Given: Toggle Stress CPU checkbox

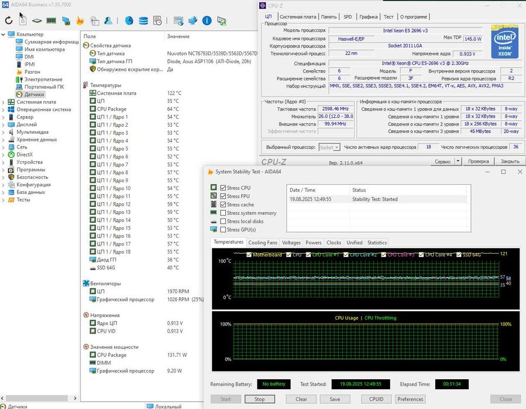Looking at the screenshot, I should (223, 188).
